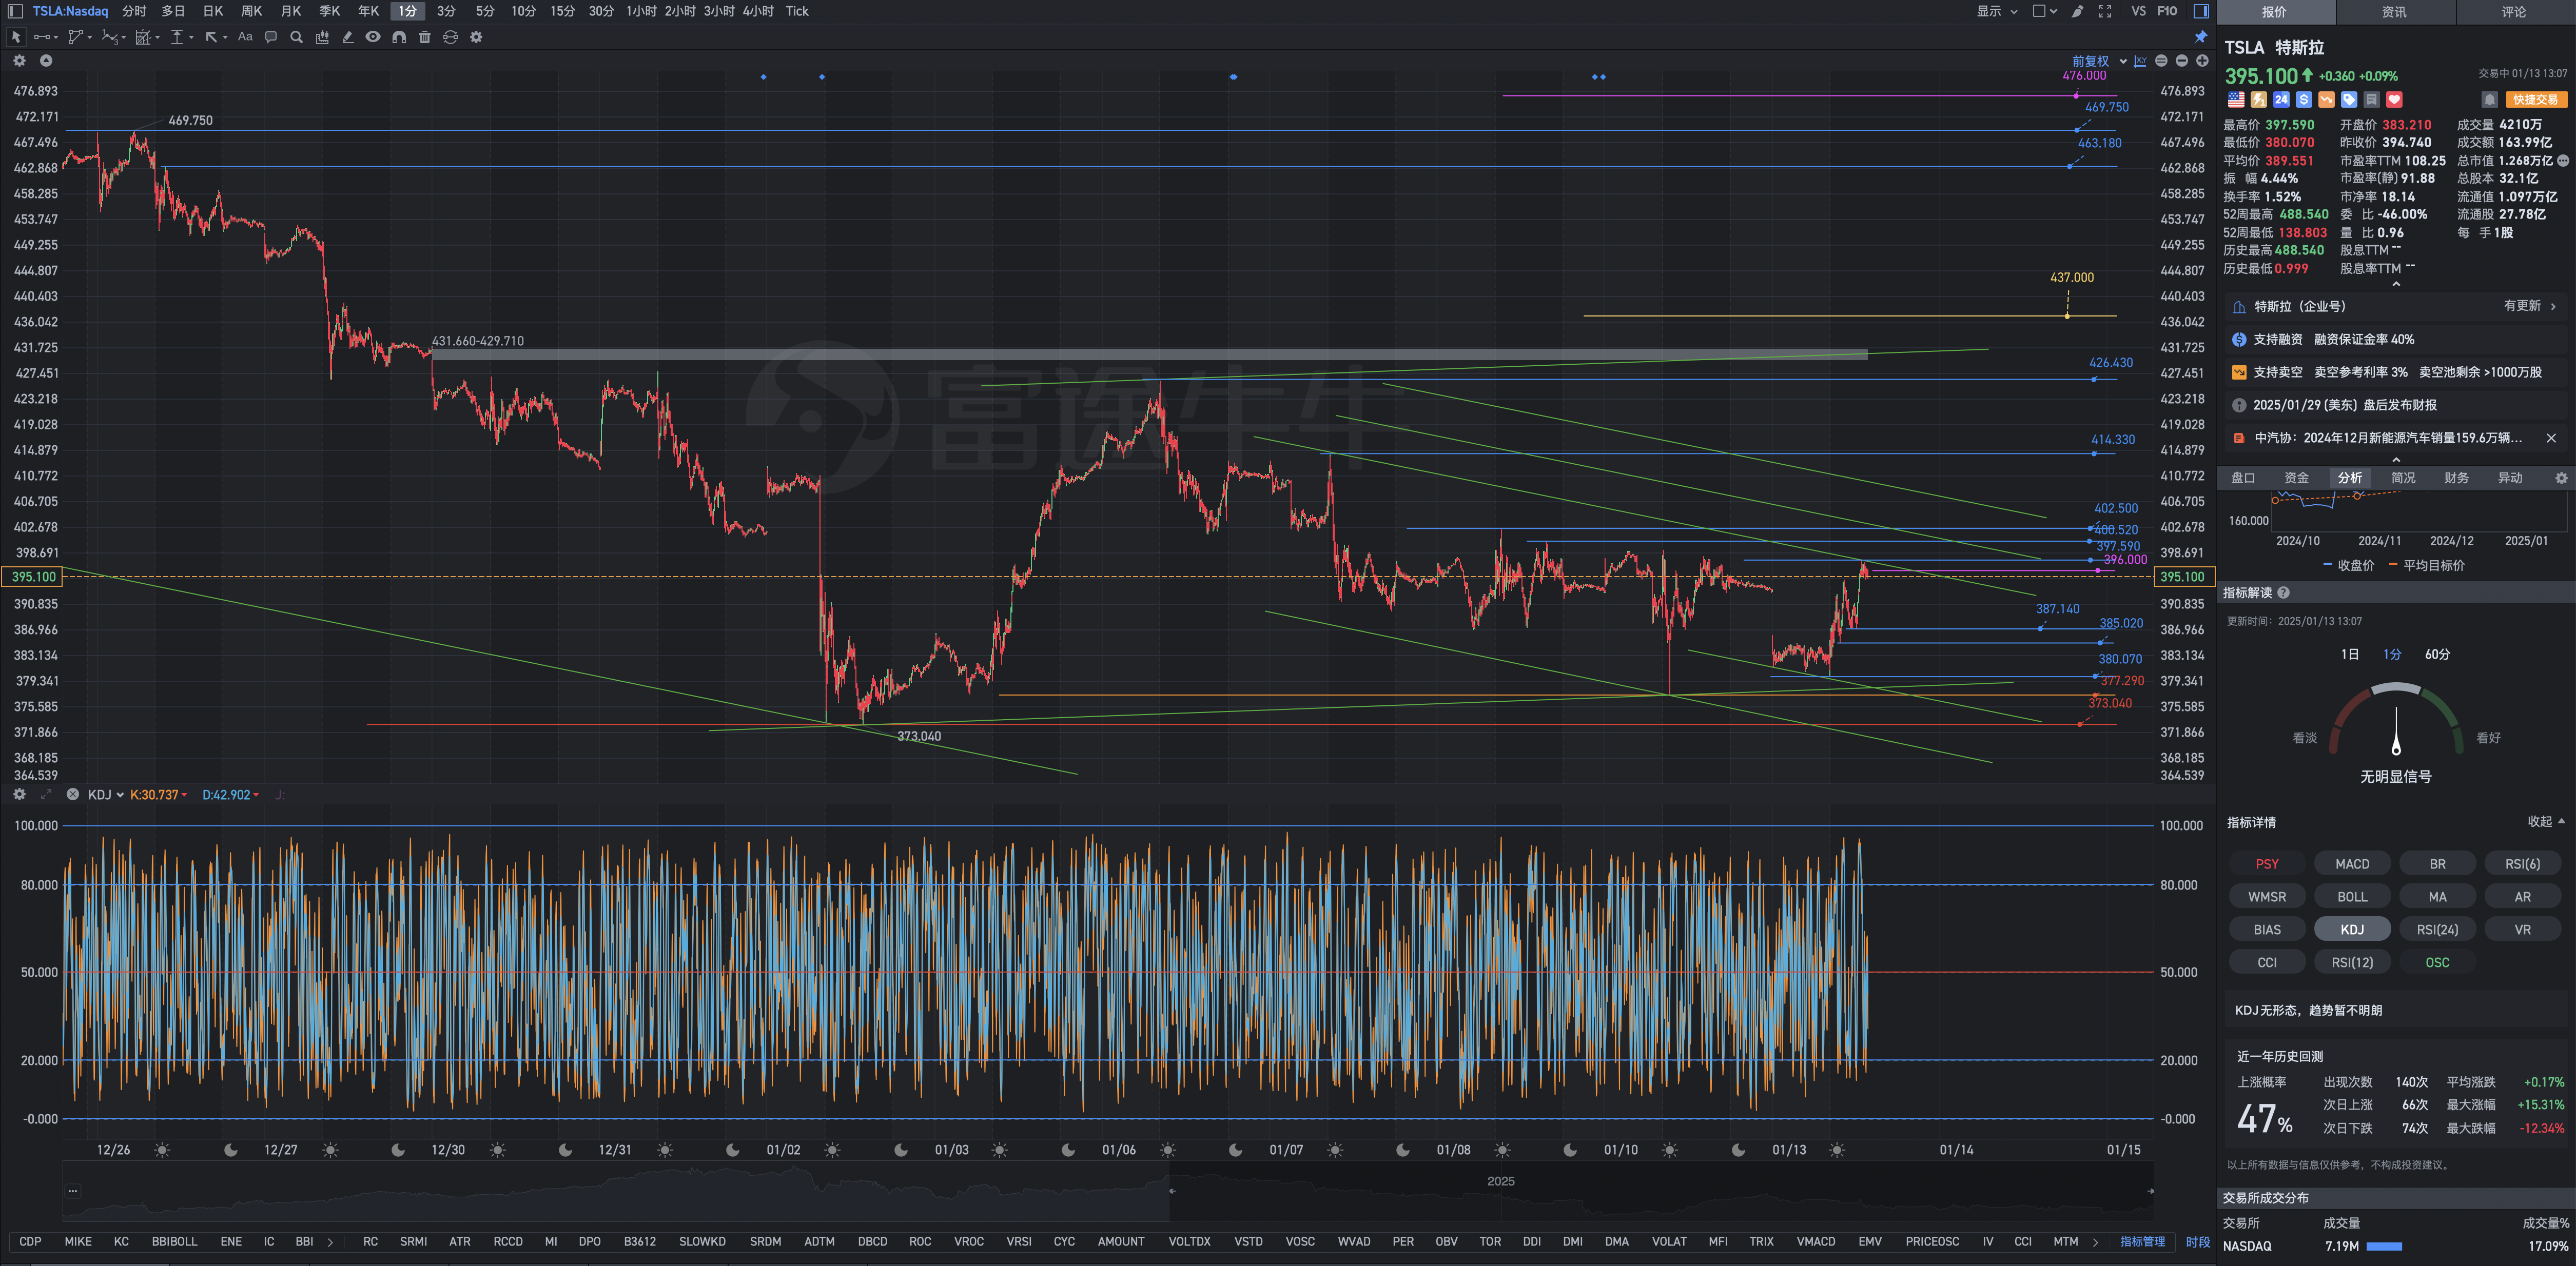Screen dimensions: 2576x1266
Task: Enter fullscreen chart mode
Action: (2104, 11)
